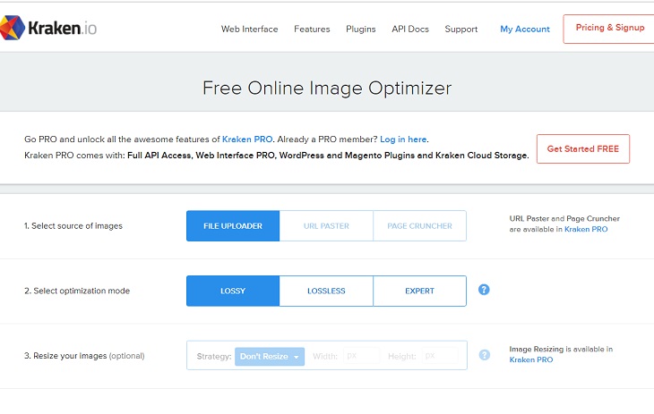Choose Lossless optimization mode
This screenshot has height=414, width=654.
(326, 291)
